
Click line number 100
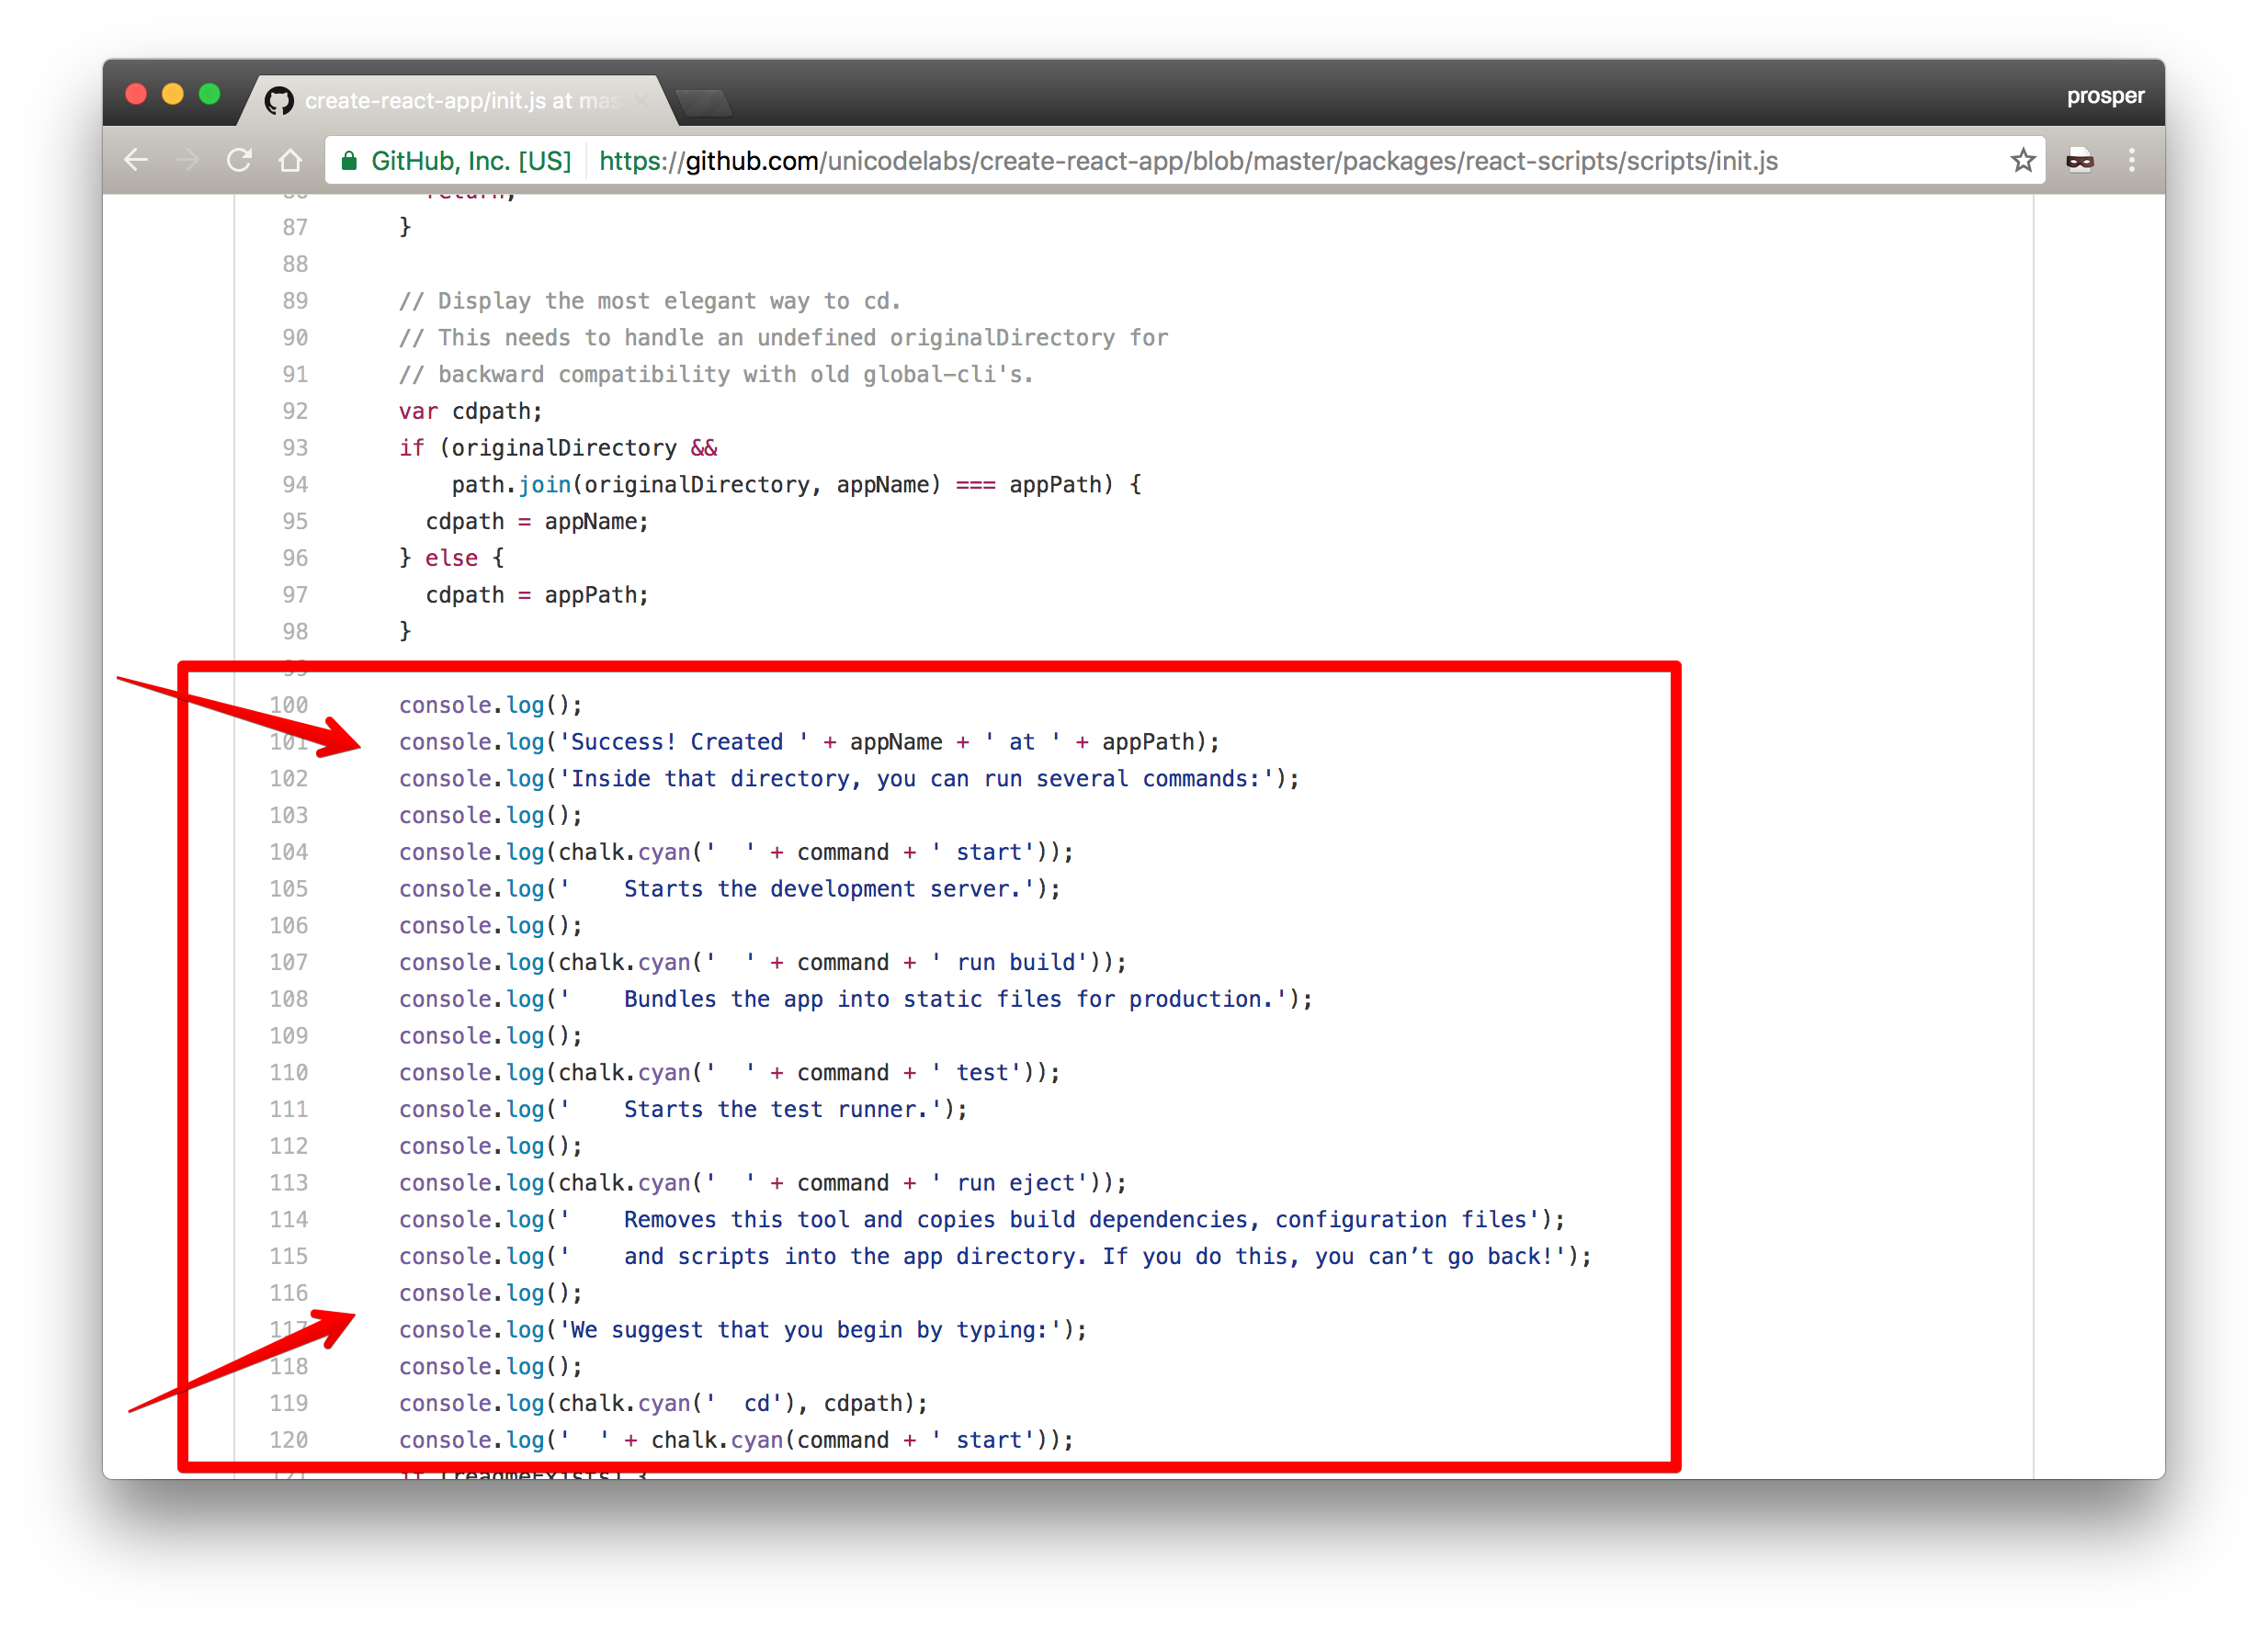pyautogui.click(x=289, y=706)
